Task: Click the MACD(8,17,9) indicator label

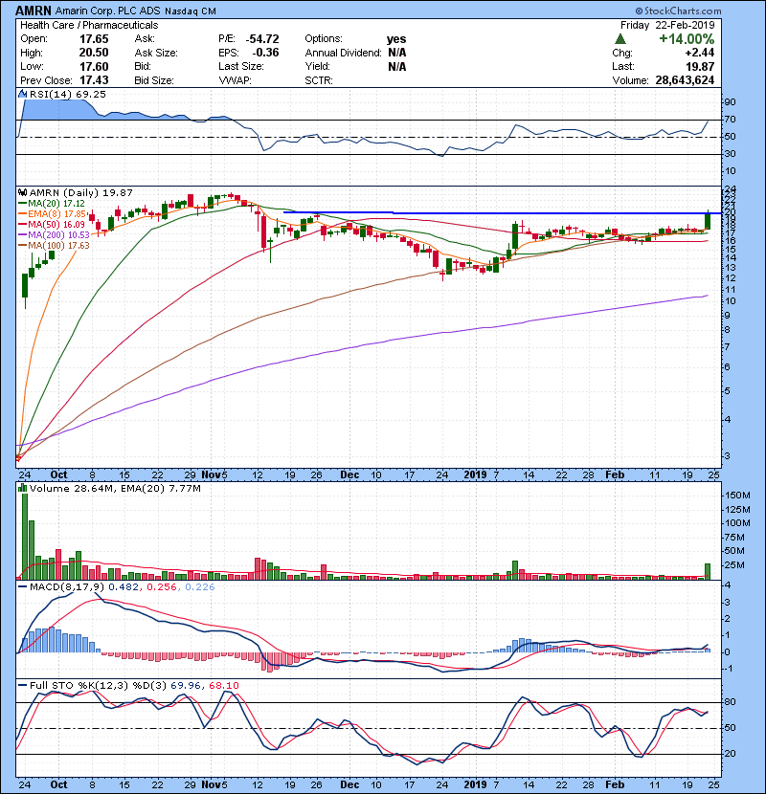Action: click(67, 587)
